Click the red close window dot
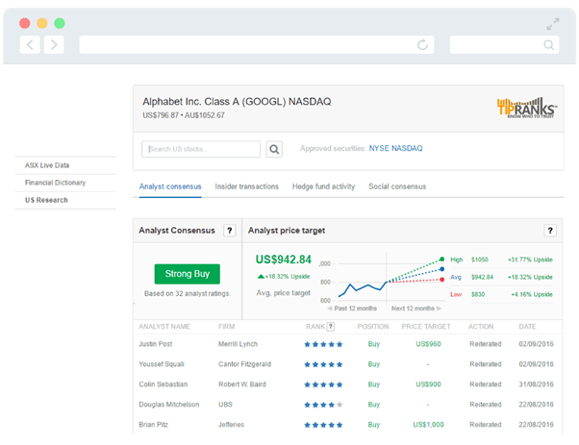Screen dimensions: 579x445 coord(25,23)
